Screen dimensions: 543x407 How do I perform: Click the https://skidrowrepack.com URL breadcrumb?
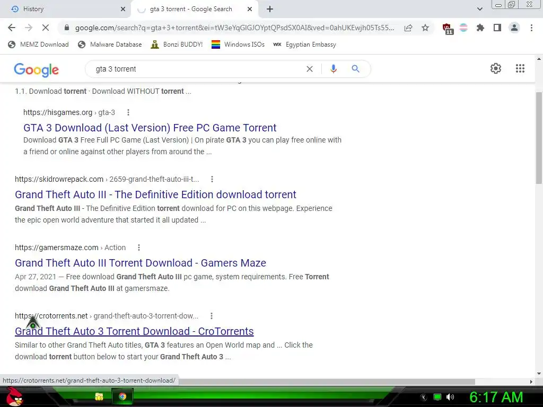coord(107,179)
